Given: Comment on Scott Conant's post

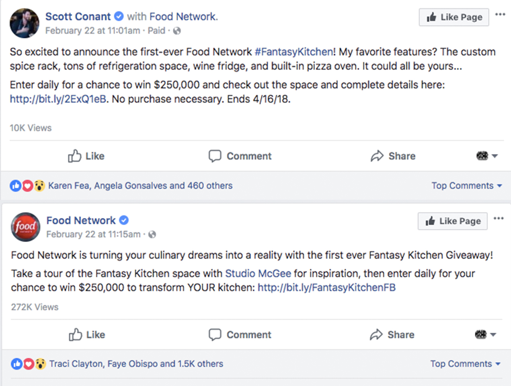Looking at the screenshot, I should click(x=240, y=156).
